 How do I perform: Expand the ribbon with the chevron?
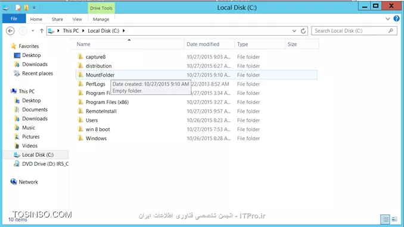pyautogui.click(x=387, y=19)
